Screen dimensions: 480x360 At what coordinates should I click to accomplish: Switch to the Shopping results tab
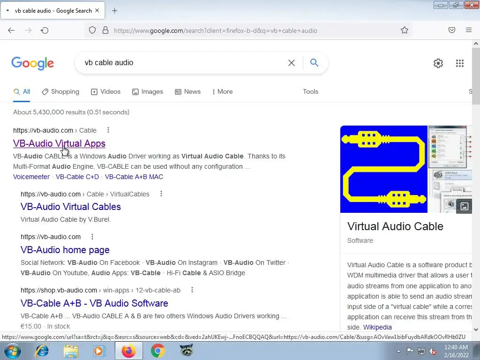[60, 91]
